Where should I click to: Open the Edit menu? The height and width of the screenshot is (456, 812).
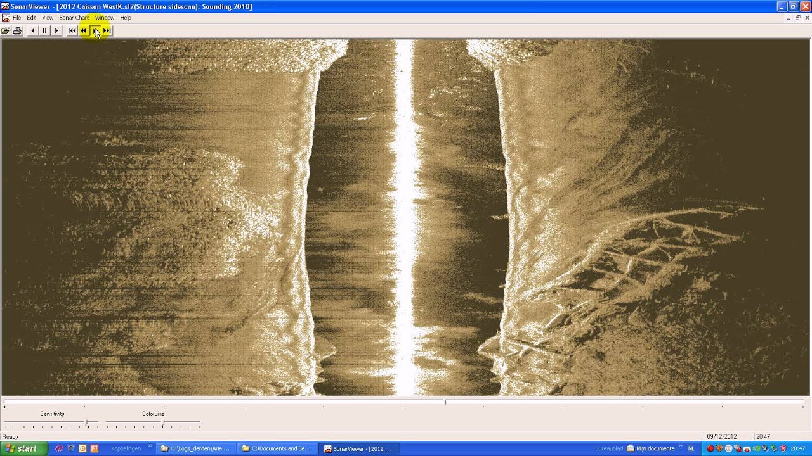click(31, 18)
